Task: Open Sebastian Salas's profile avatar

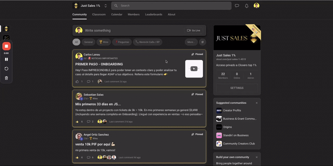Action: point(79,96)
